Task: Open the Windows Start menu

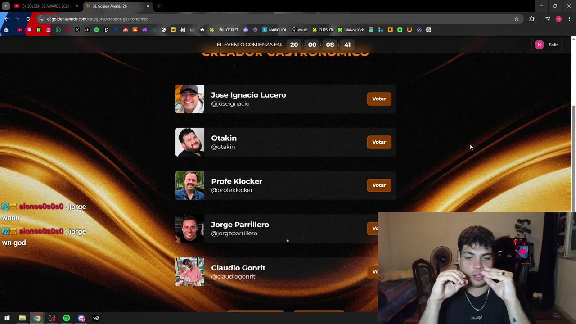Action: click(7, 318)
